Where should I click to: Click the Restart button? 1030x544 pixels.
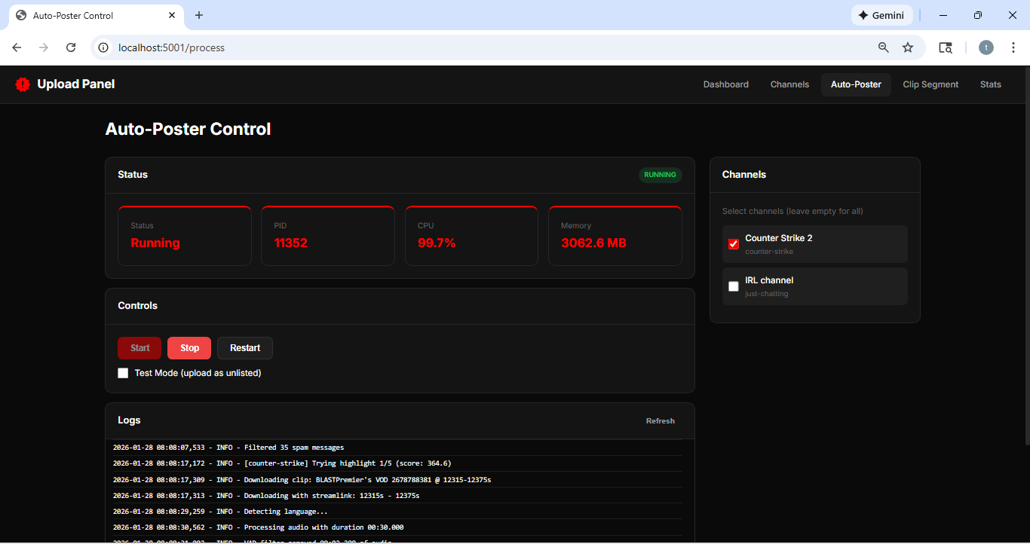click(x=245, y=348)
